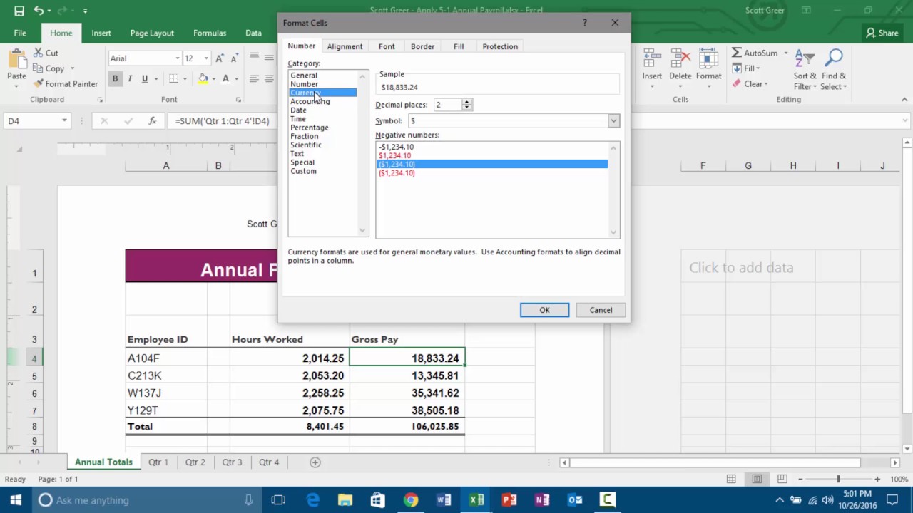Cut the selected cell
The image size is (913, 513).
point(46,53)
